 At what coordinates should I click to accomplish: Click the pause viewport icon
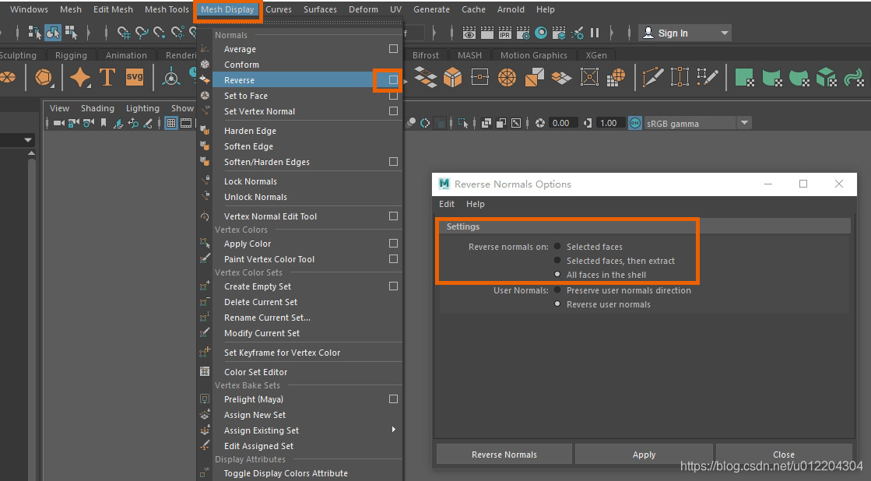(x=595, y=33)
